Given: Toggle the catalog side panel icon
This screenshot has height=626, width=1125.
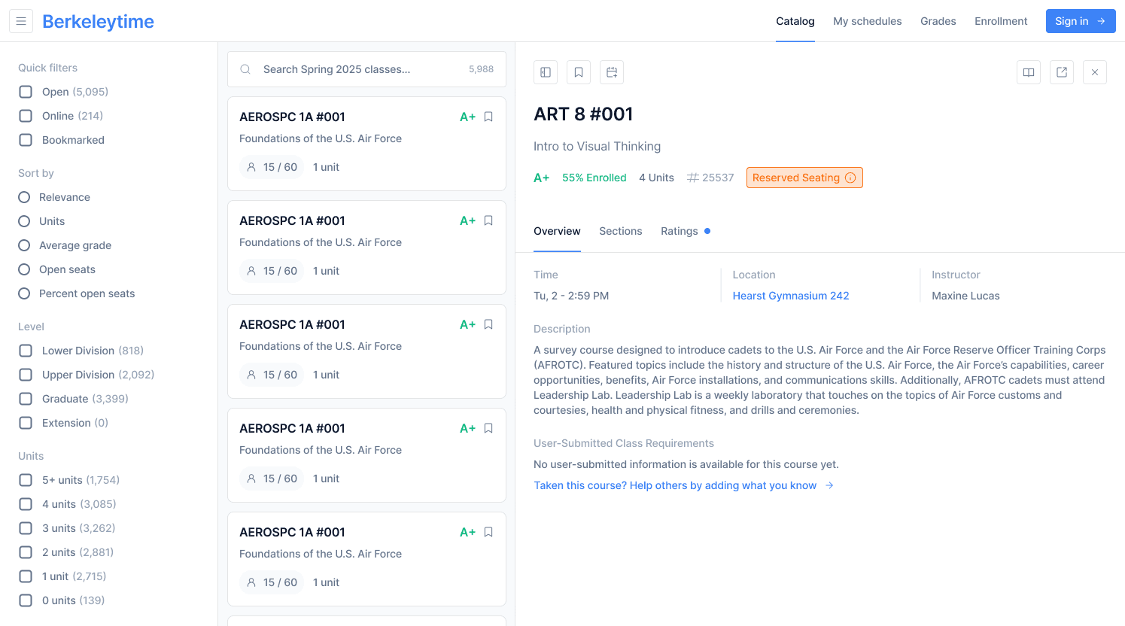Looking at the screenshot, I should (x=546, y=72).
